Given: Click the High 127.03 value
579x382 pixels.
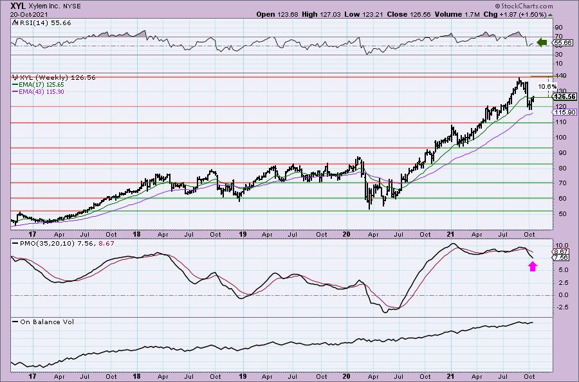Looking at the screenshot, I should [x=321, y=14].
